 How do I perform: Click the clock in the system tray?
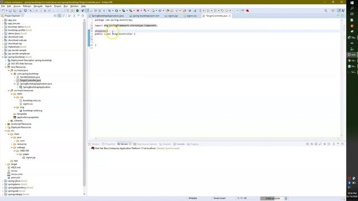[x=352, y=195]
